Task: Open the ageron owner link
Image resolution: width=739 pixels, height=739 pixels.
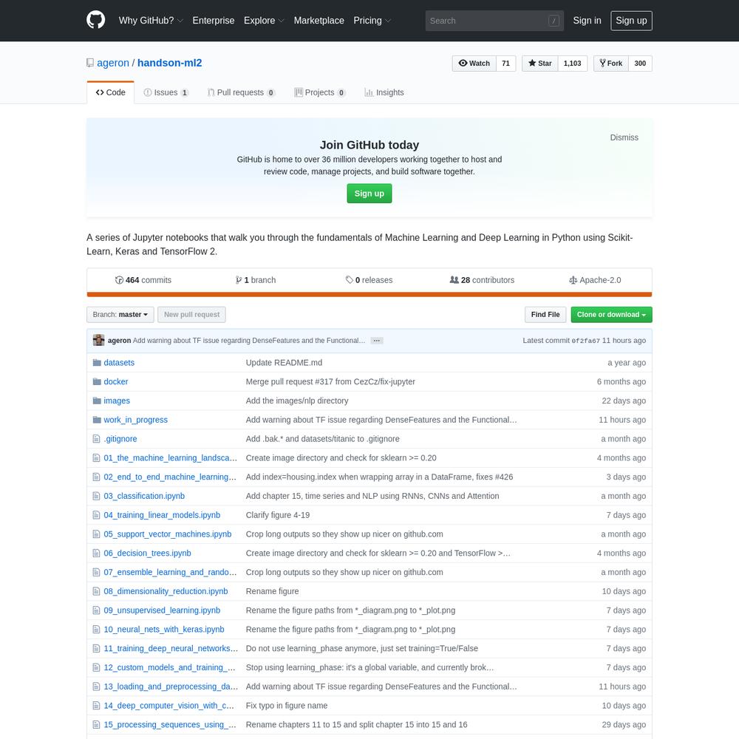Action: pos(113,63)
